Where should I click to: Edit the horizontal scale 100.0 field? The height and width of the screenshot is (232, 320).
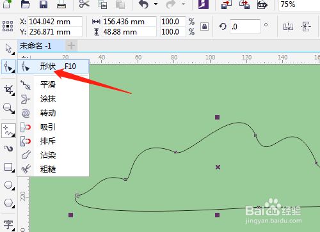(x=173, y=22)
